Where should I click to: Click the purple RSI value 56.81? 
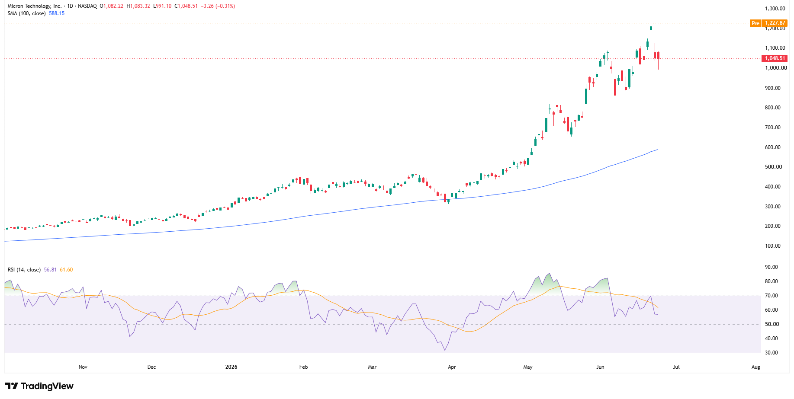coord(50,270)
